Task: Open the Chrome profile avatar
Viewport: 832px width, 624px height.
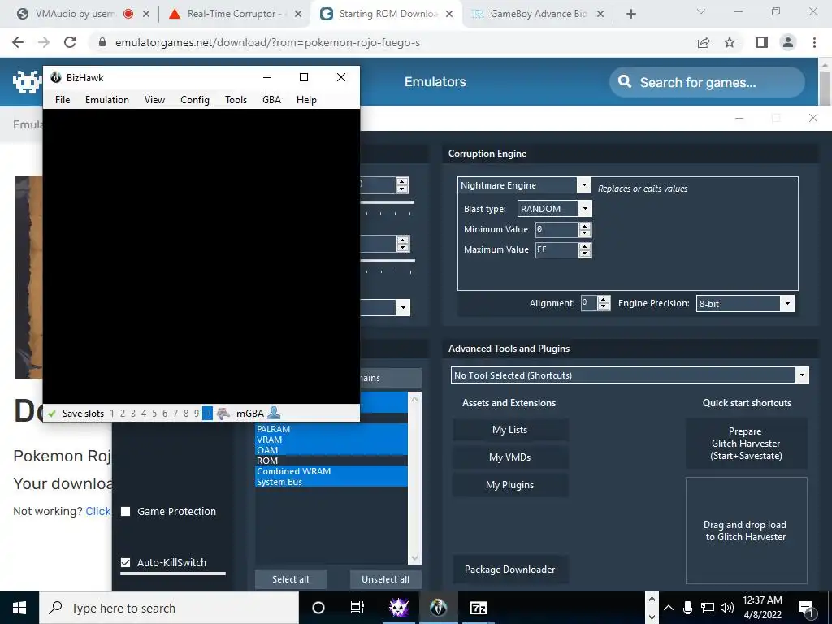Action: [788, 42]
